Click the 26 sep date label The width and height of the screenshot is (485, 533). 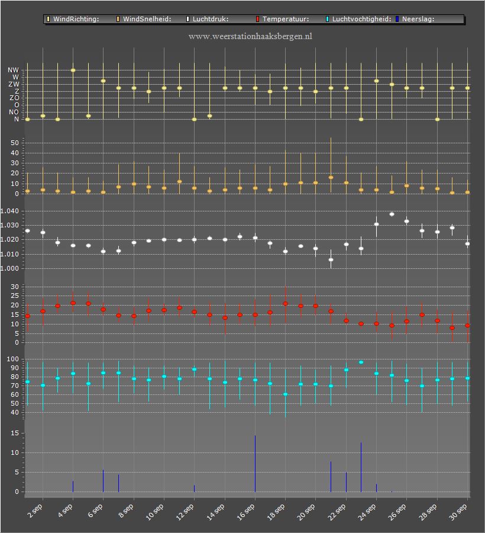pyautogui.click(x=397, y=512)
